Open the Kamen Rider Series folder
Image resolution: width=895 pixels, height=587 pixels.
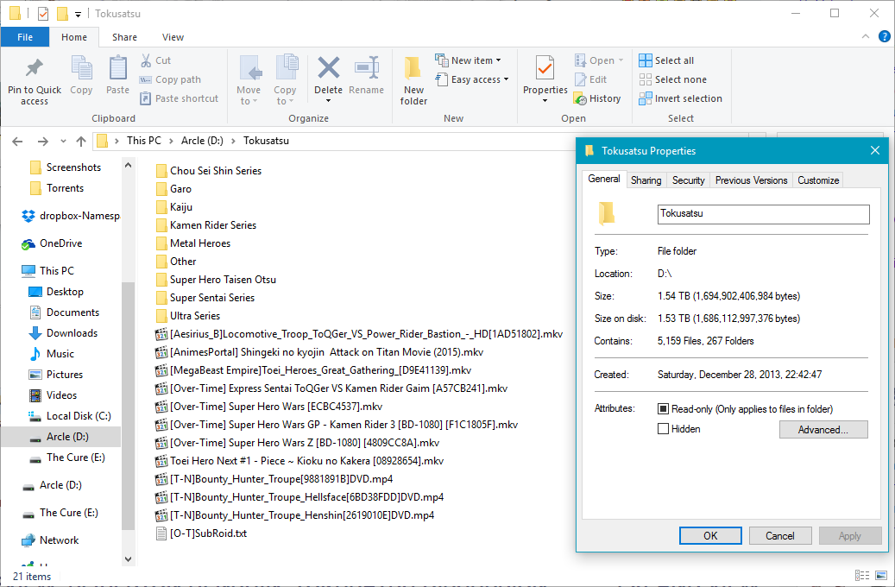coord(212,225)
